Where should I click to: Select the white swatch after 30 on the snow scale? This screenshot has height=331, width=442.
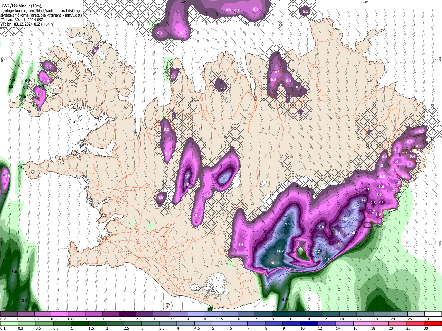click(x=433, y=314)
